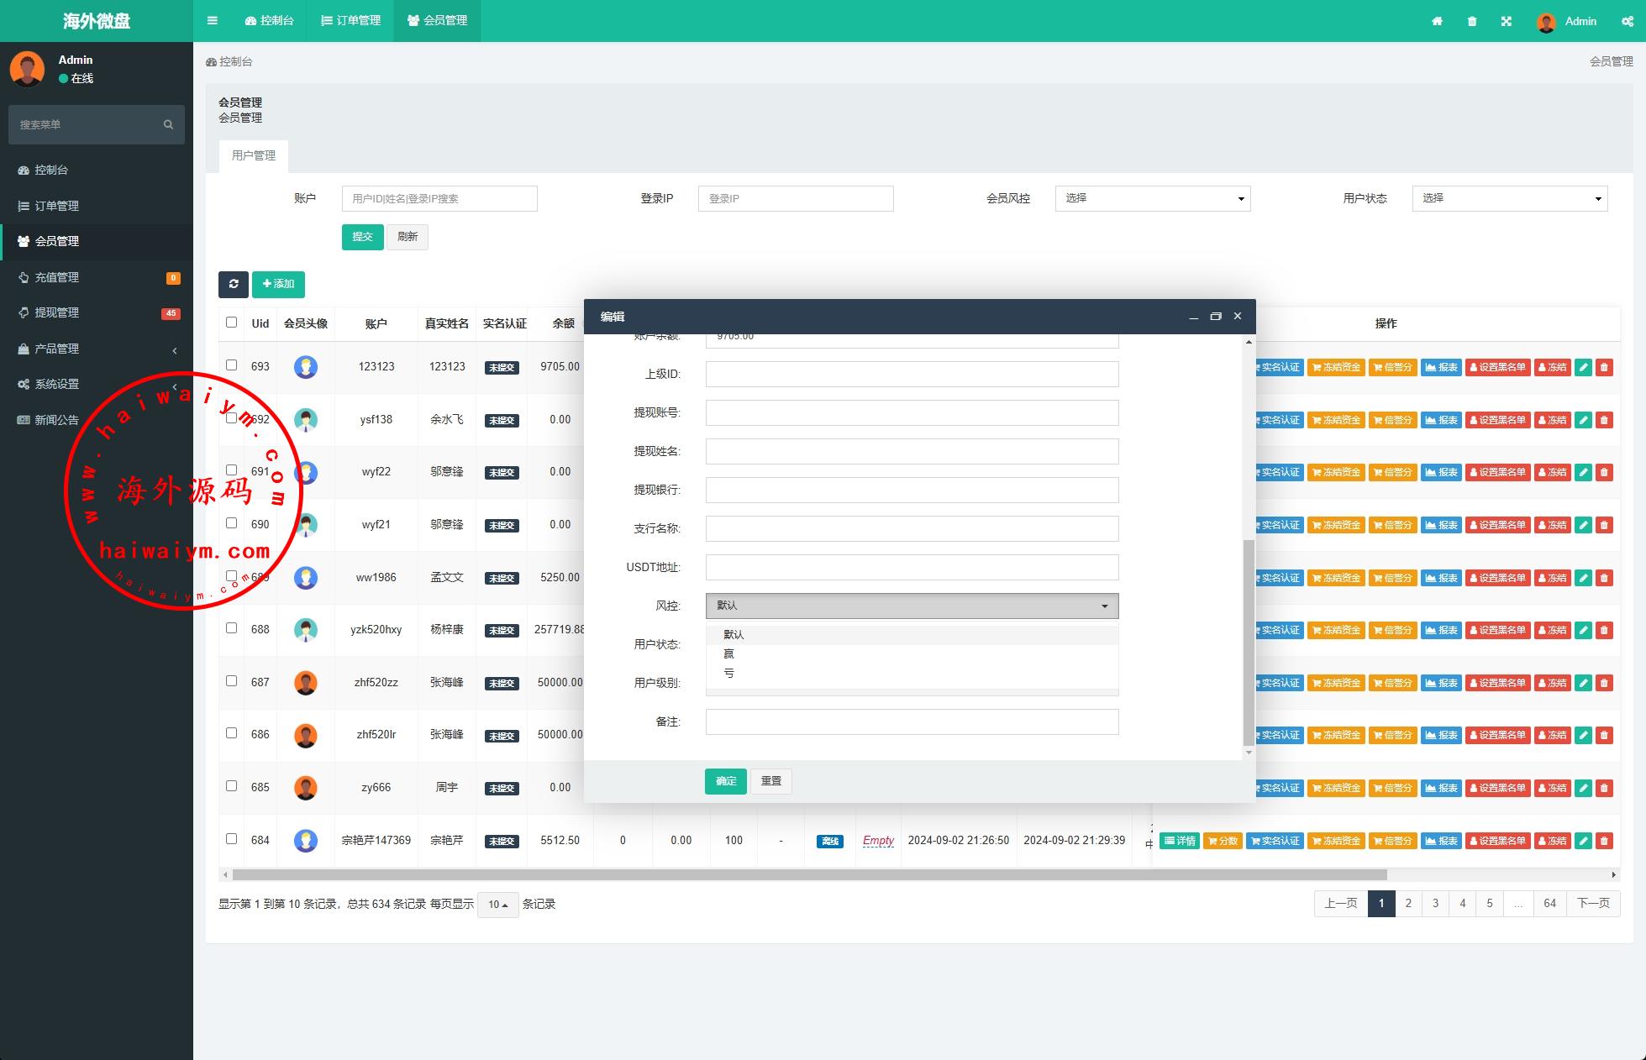Image resolution: width=1646 pixels, height=1060 pixels.
Task: Tick the checkbox for Uid 688 row
Action: [232, 628]
